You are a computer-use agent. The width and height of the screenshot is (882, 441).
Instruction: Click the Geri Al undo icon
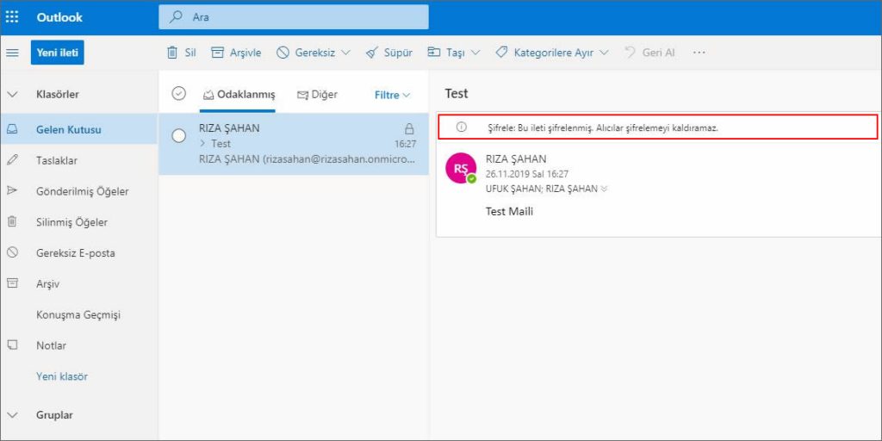point(630,53)
